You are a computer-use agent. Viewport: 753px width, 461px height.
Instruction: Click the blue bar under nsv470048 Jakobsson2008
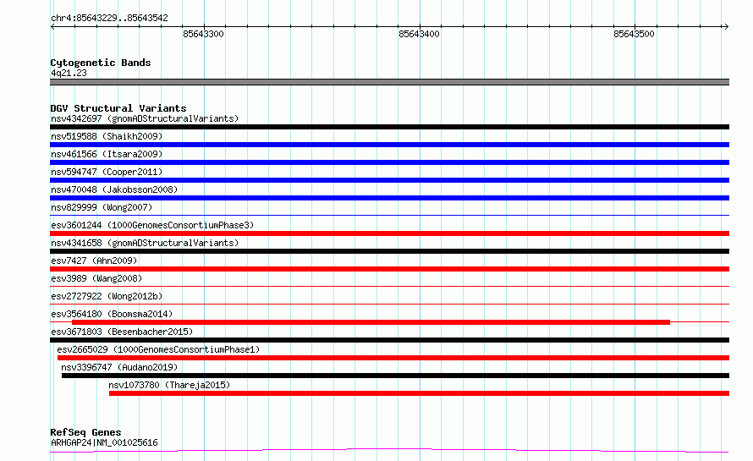(389, 198)
